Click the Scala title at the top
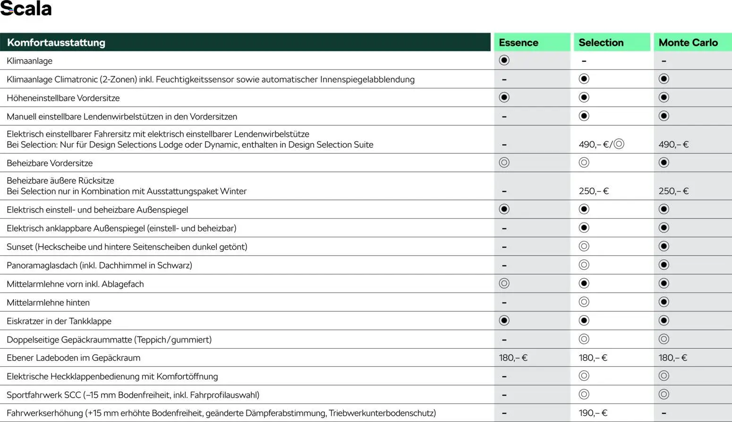Screen dimensions: 732x422 pyautogui.click(x=26, y=9)
